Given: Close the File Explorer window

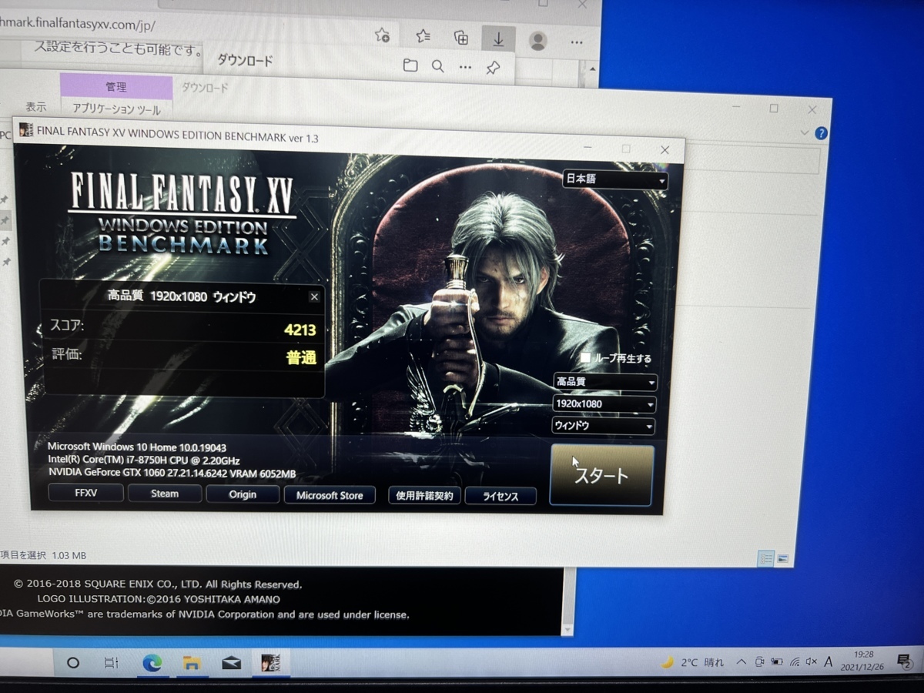Looking at the screenshot, I should [812, 110].
